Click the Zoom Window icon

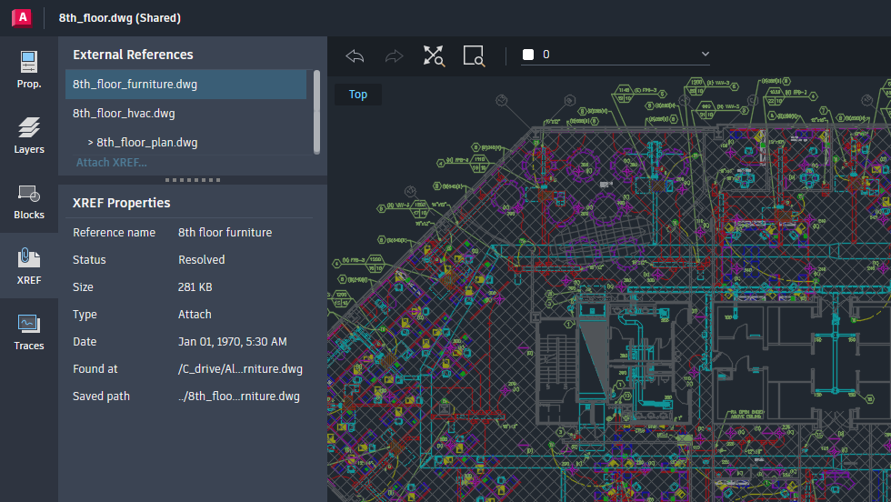[474, 55]
